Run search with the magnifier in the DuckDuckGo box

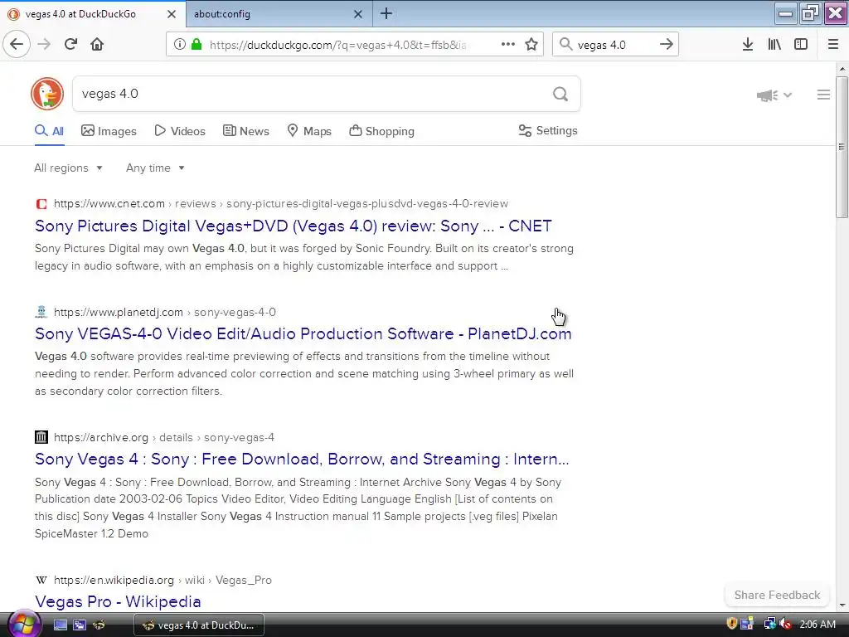click(x=560, y=95)
